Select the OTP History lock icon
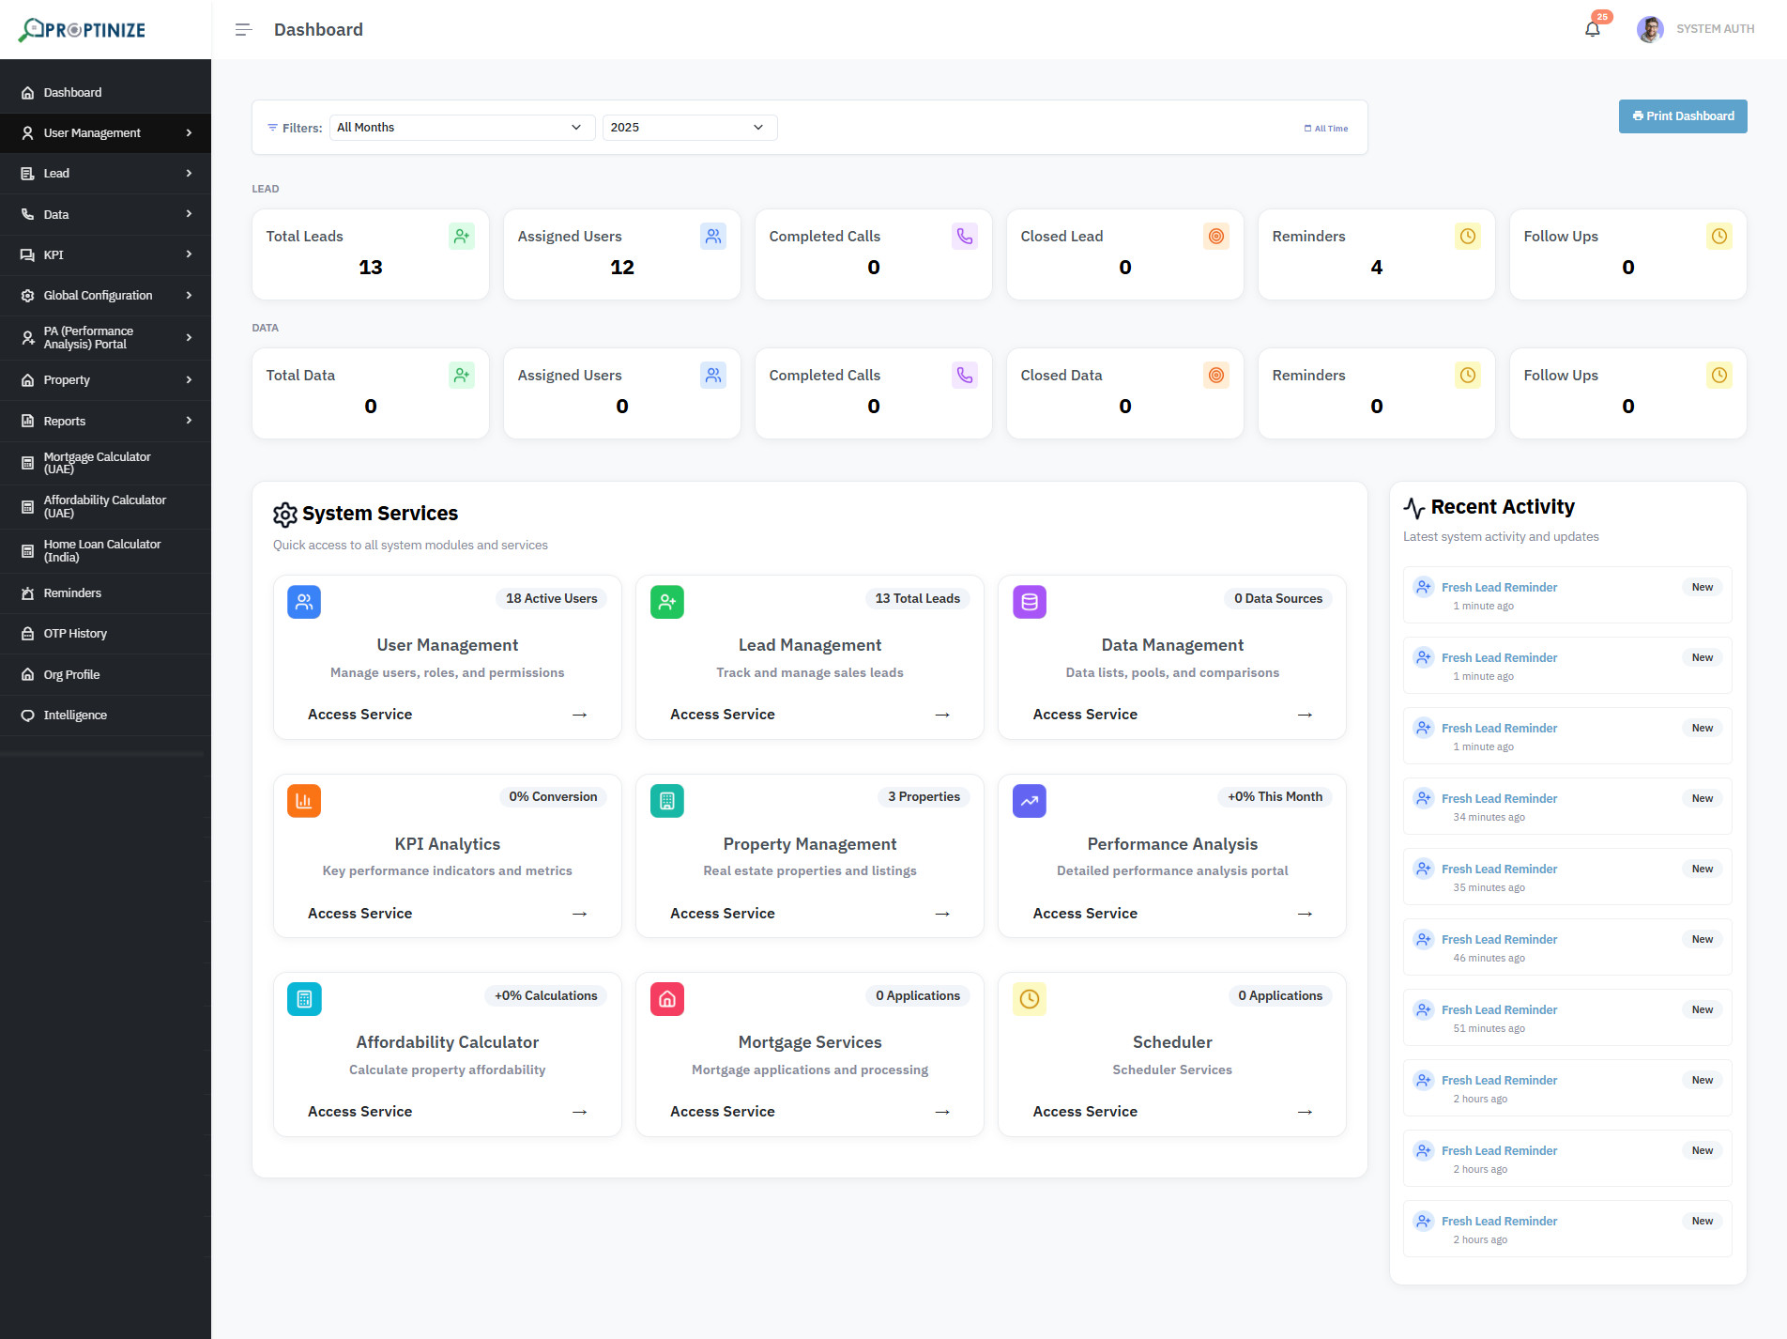This screenshot has width=1787, height=1339. (27, 633)
